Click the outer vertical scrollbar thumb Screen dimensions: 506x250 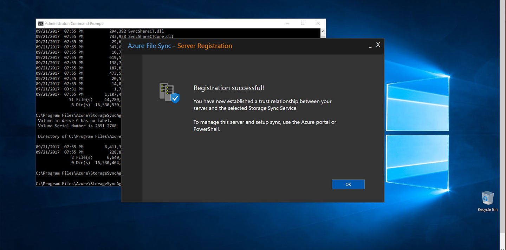[x=503, y=116]
